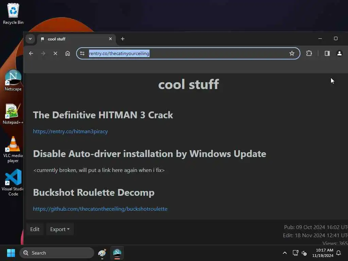Viewport: 348px width, 261px height.
Task: Open the notifications bell icon
Action: 338,253
